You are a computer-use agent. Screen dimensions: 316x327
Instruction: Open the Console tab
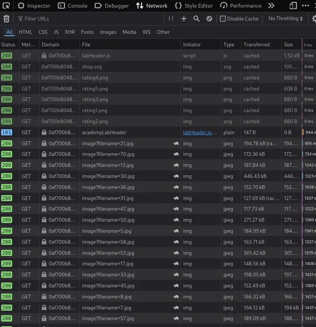72,6
